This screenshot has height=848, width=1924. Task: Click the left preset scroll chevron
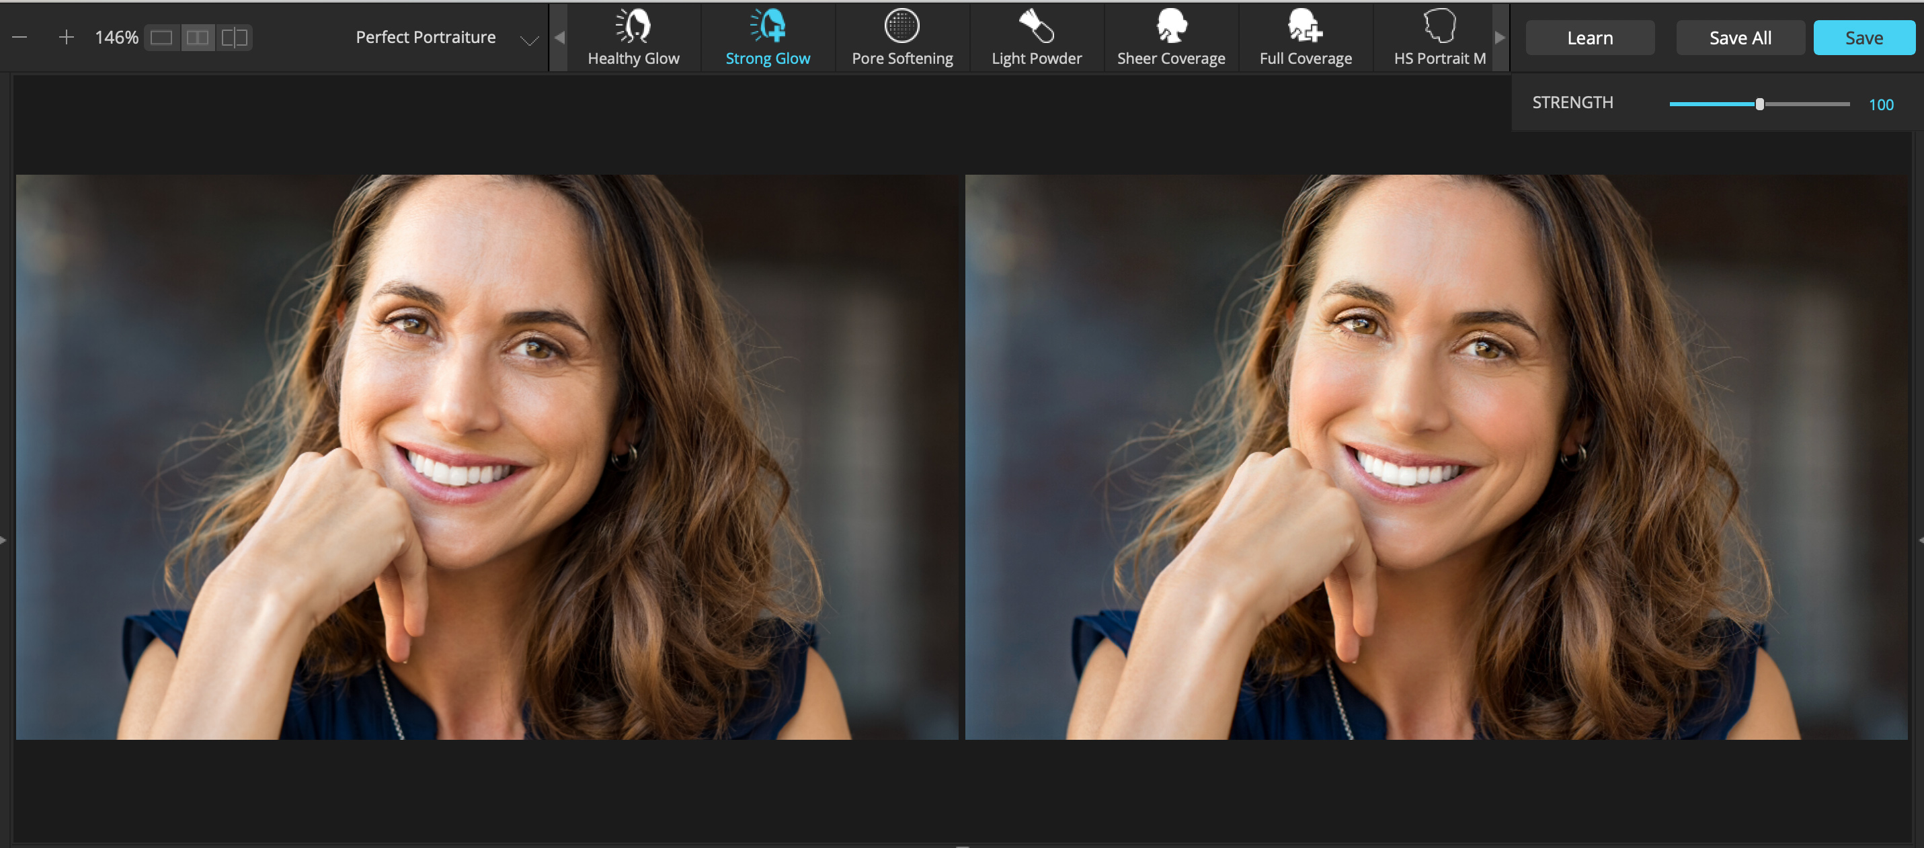pos(559,36)
